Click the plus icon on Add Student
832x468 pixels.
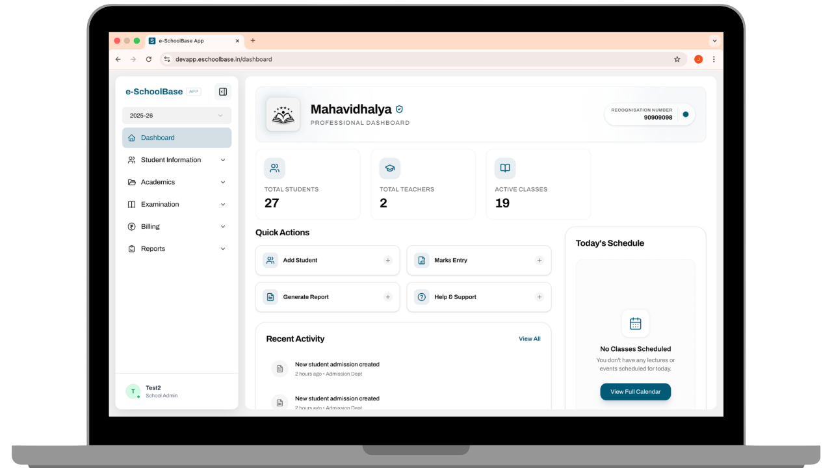pos(388,260)
